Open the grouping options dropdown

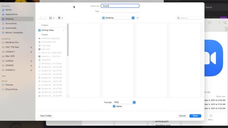[x=60, y=18]
